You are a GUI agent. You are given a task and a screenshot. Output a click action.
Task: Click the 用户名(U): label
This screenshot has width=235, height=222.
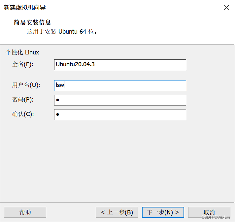[26, 85]
